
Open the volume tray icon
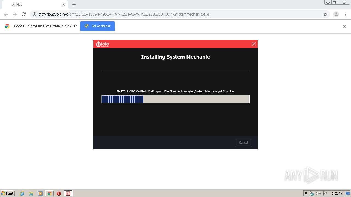point(318,193)
